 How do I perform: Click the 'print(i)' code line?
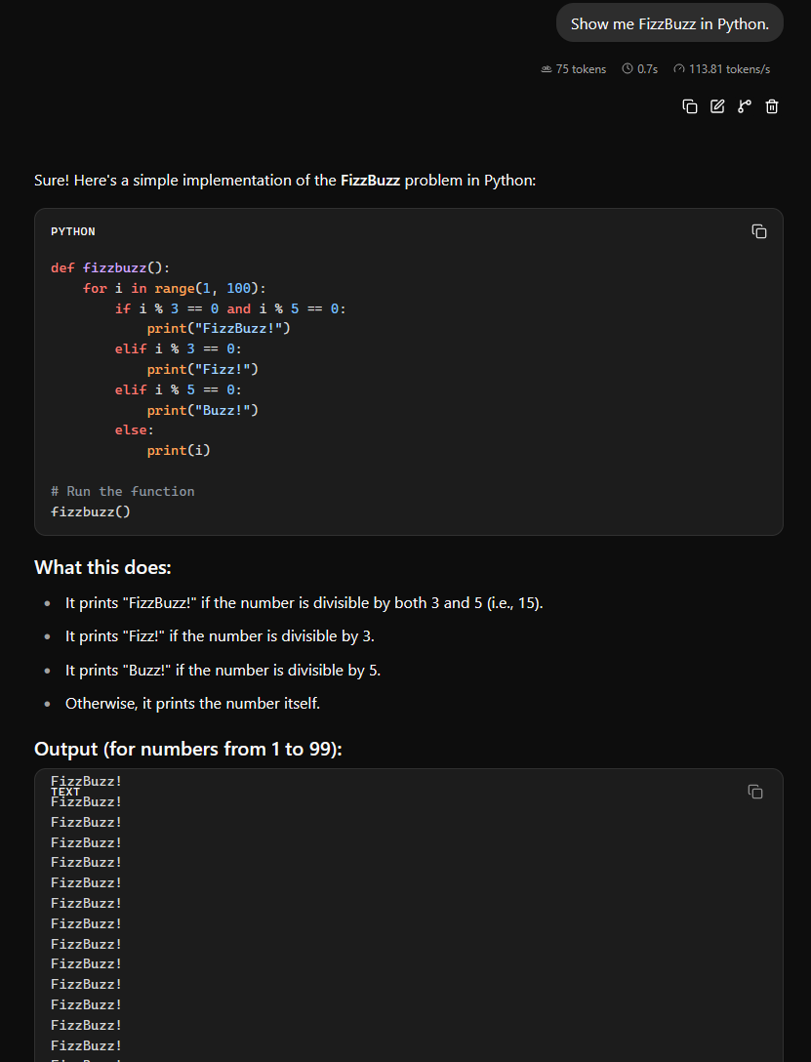179,450
